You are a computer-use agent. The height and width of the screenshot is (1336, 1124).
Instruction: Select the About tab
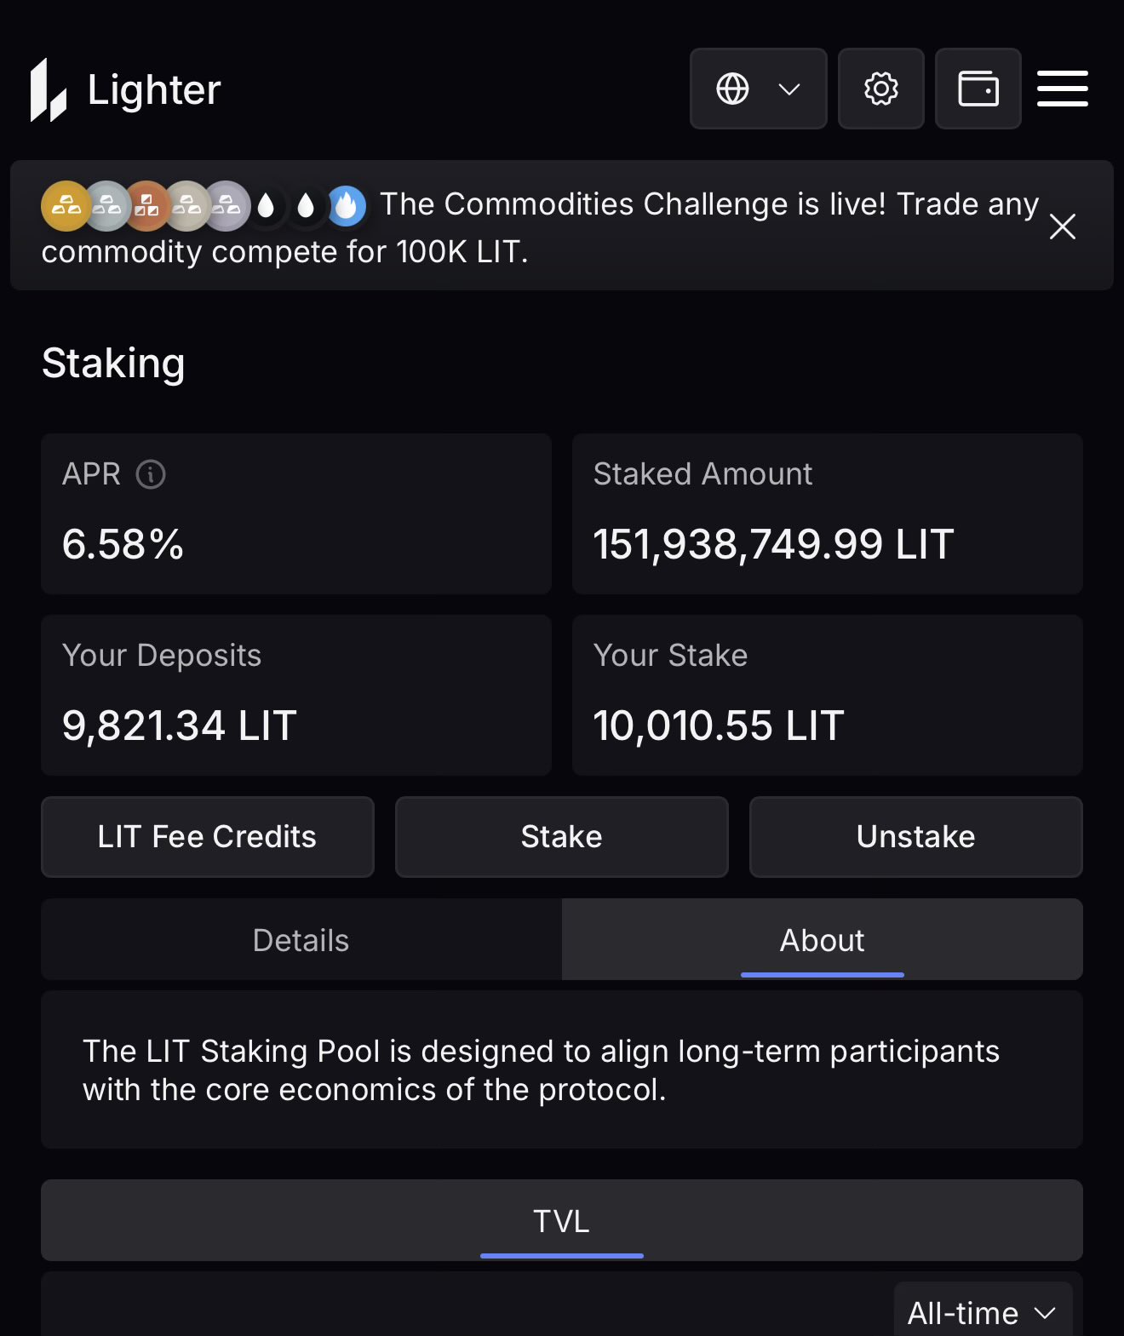(822, 940)
